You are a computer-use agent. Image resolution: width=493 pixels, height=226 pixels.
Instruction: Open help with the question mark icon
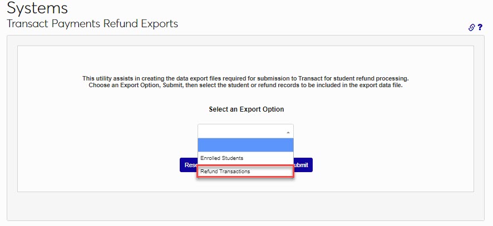480,27
